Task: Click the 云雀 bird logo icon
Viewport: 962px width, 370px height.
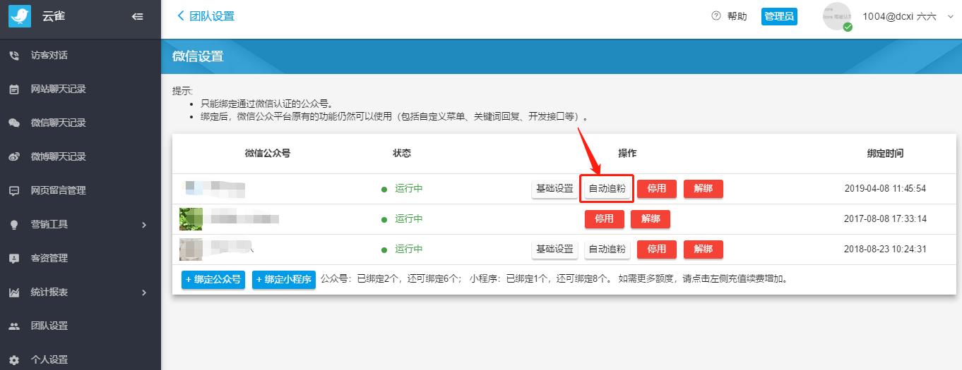Action: (x=20, y=16)
